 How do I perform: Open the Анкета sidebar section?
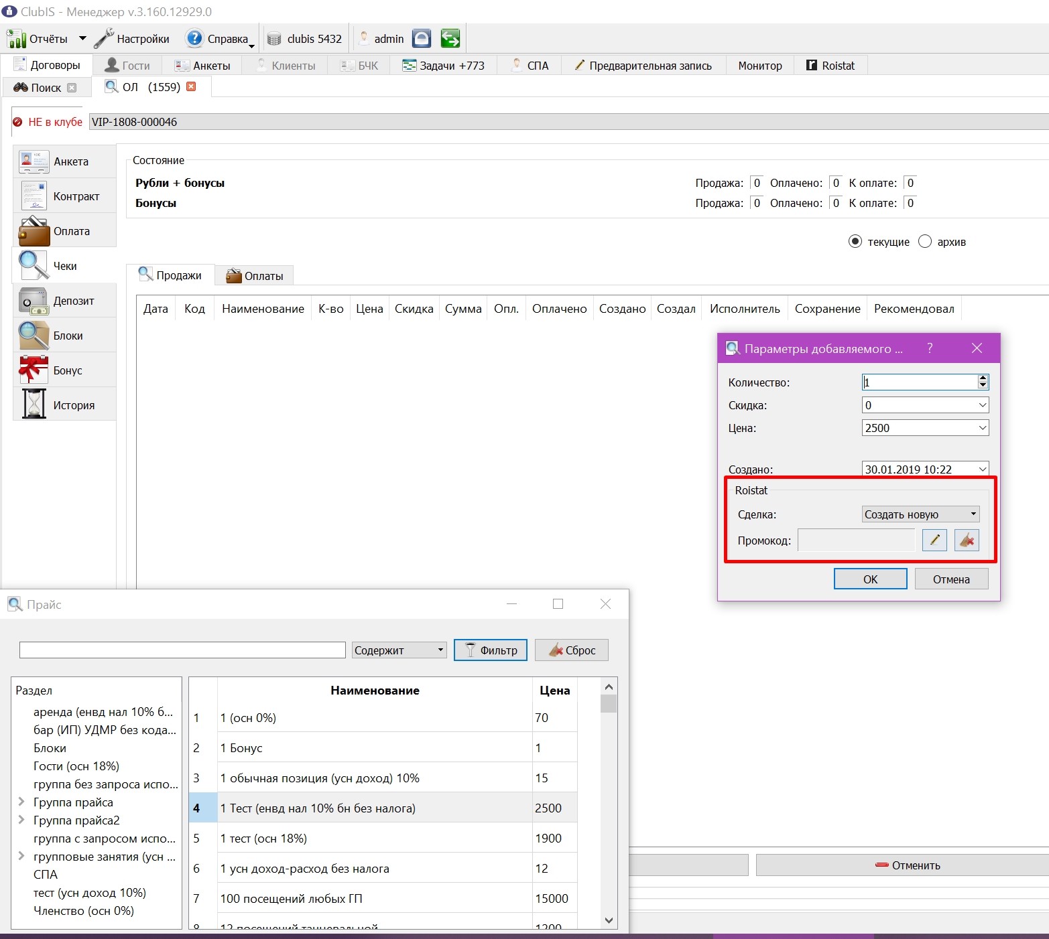point(64,161)
